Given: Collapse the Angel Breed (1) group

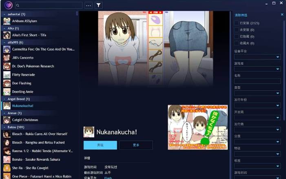Looking at the screenshot, I should click(x=4, y=99).
